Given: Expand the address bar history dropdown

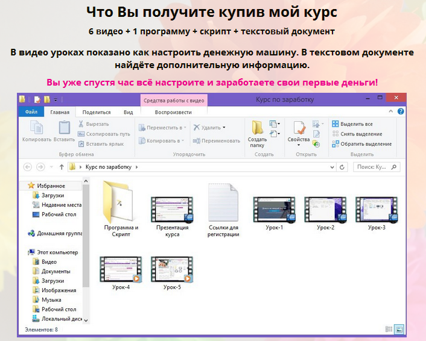Looking at the screenshot, I should [x=332, y=167].
